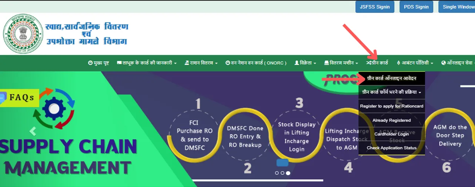Click machine icon before वितरण मशीन

326,63
